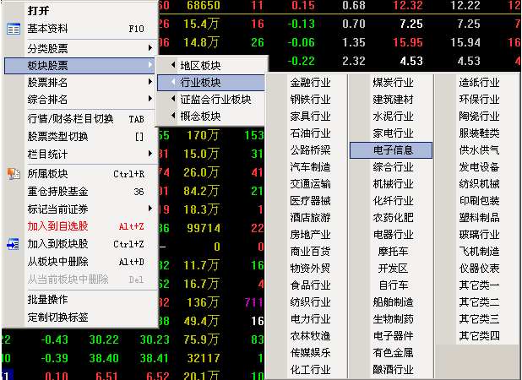Expand the 栏目统计 submenu arrow

tap(150, 154)
